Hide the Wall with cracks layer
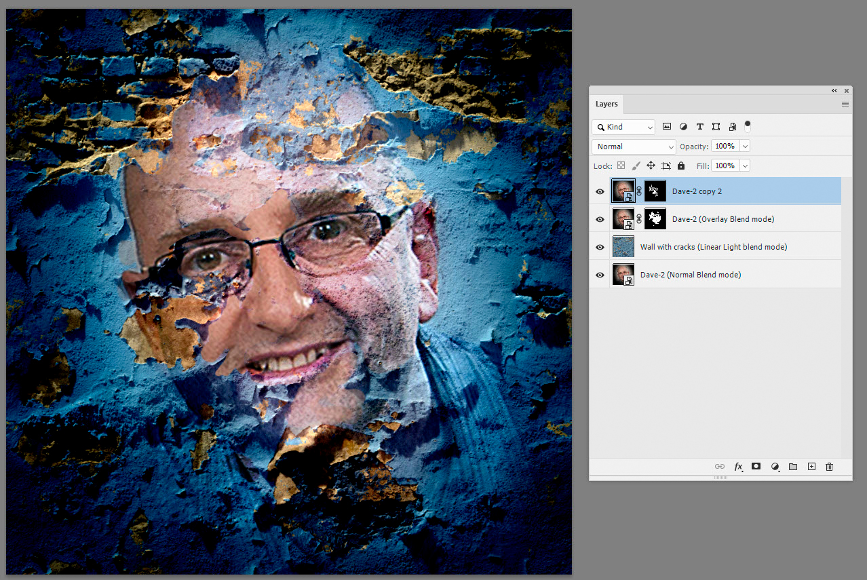The width and height of the screenshot is (867, 580). tap(600, 247)
